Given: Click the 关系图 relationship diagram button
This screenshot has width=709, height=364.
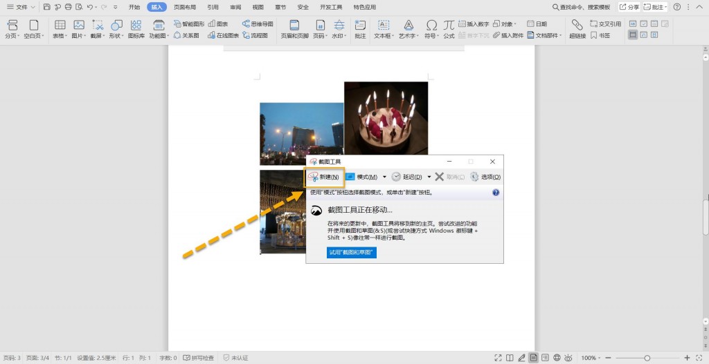Looking at the screenshot, I should click(186, 35).
